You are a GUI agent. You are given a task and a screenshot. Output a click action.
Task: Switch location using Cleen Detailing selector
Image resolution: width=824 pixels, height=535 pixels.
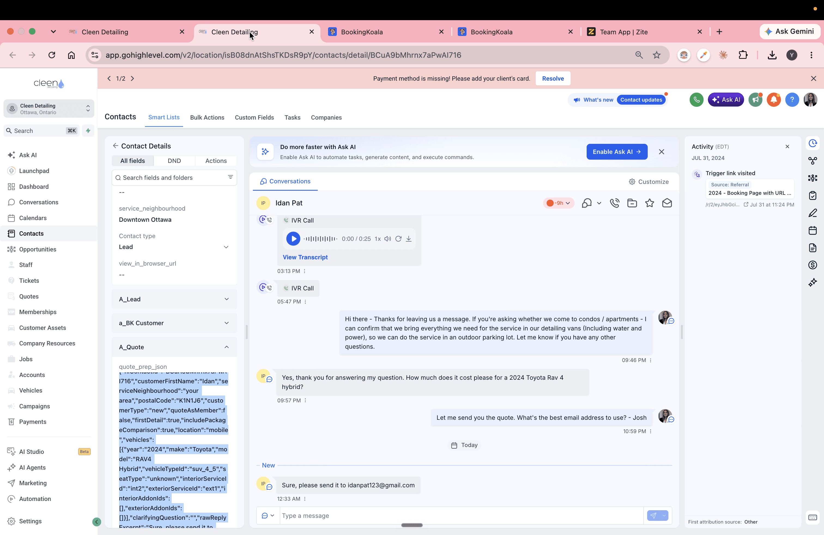(49, 109)
